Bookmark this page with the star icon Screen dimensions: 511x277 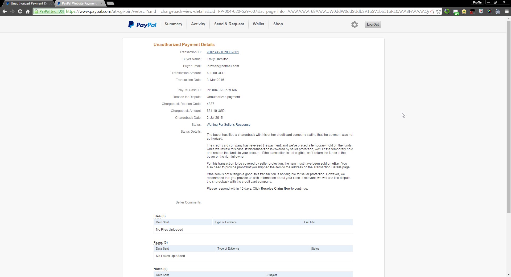click(x=438, y=11)
